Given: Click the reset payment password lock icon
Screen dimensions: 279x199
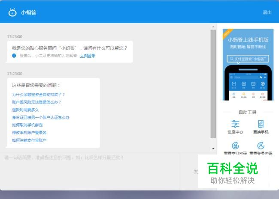Looking at the screenshot, I should click(x=235, y=146).
